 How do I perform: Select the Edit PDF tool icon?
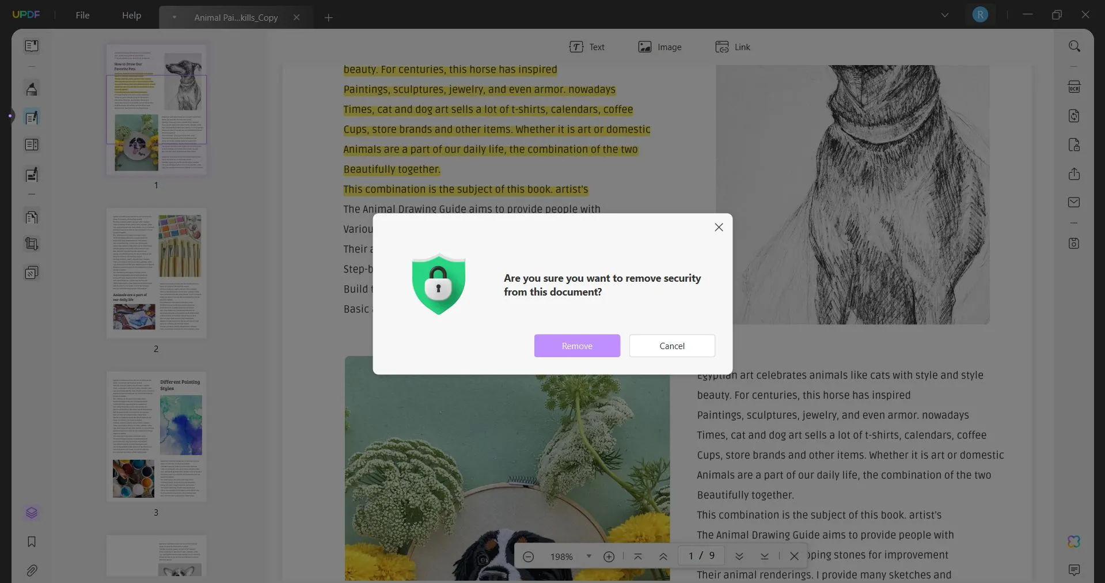point(32,118)
